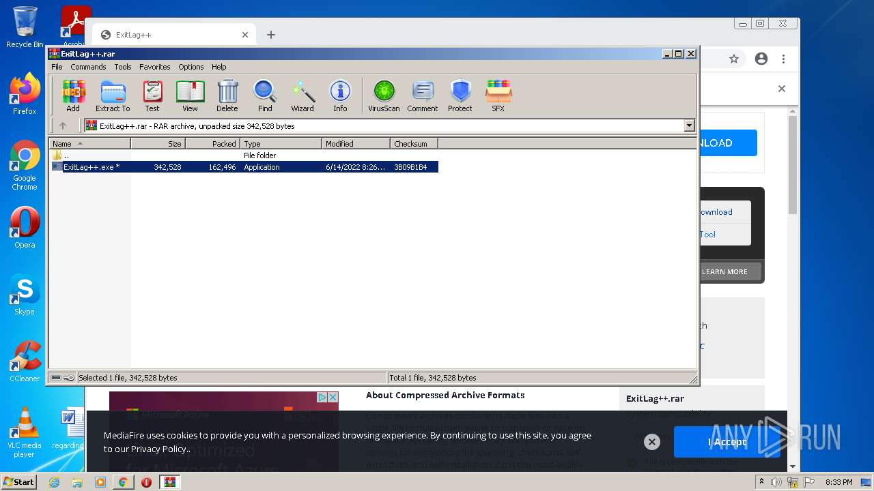
Task: Sort by the Name column header
Action: click(x=89, y=144)
